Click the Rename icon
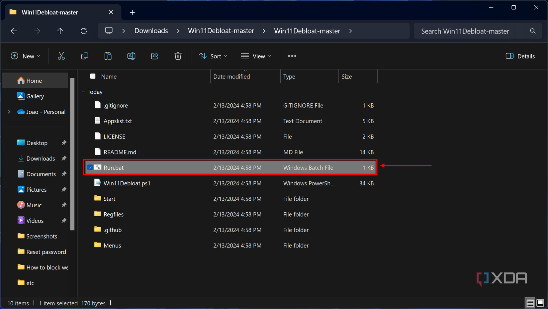548x309 pixels. tap(131, 56)
